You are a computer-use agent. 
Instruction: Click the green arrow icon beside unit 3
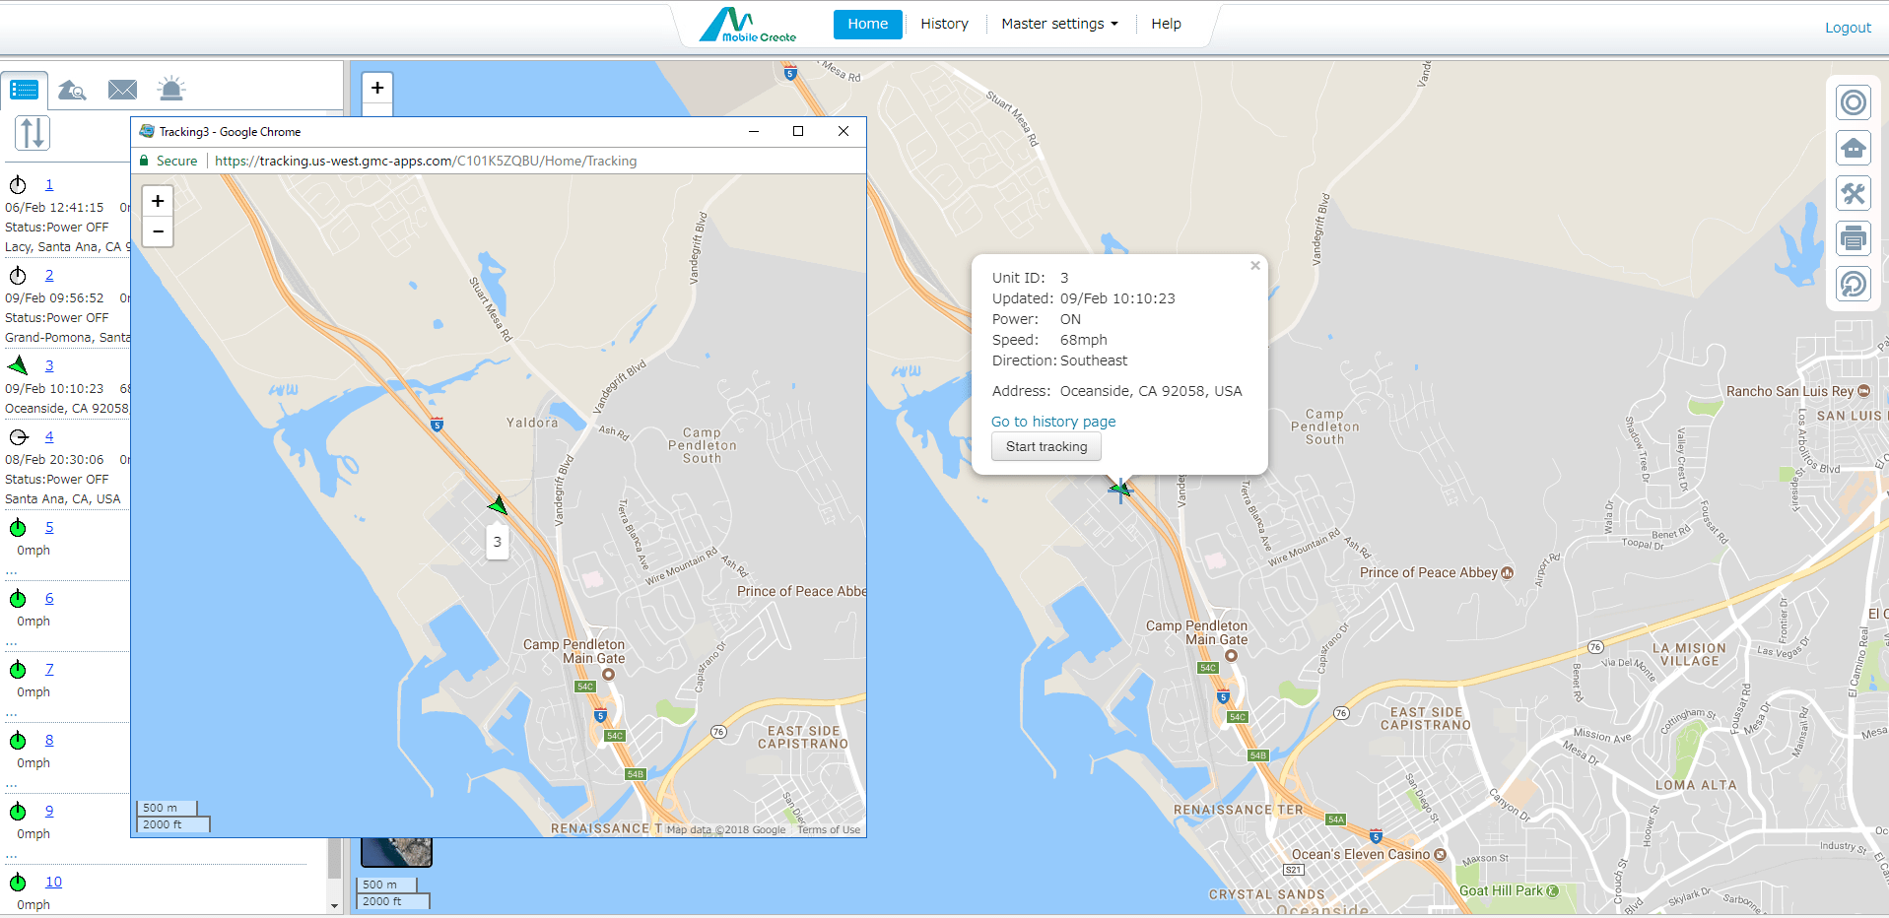[x=18, y=366]
